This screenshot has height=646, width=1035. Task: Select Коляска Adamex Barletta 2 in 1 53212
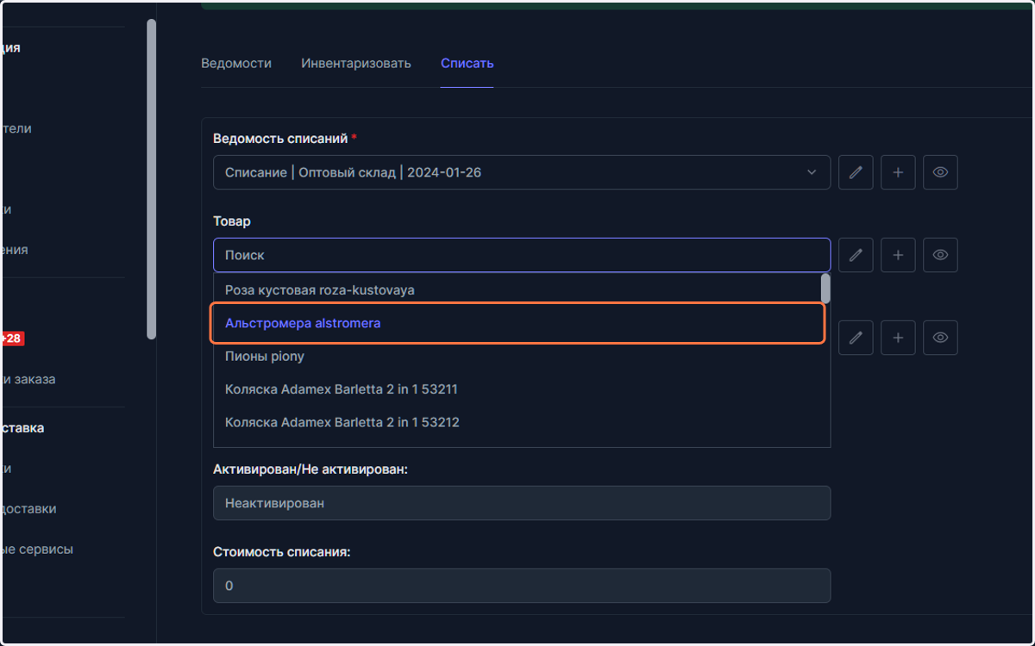[517, 422]
